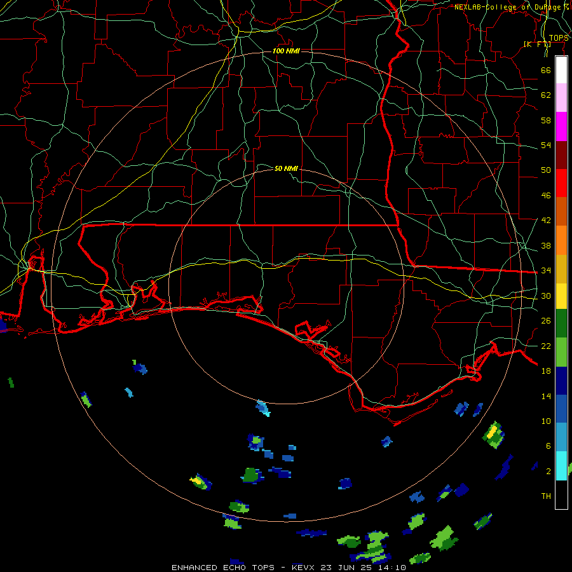
Task: Click the '18' legend value
Action: [x=546, y=371]
